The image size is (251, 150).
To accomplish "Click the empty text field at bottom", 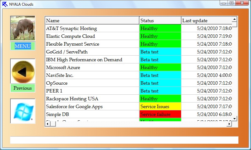I will click(x=124, y=140).
